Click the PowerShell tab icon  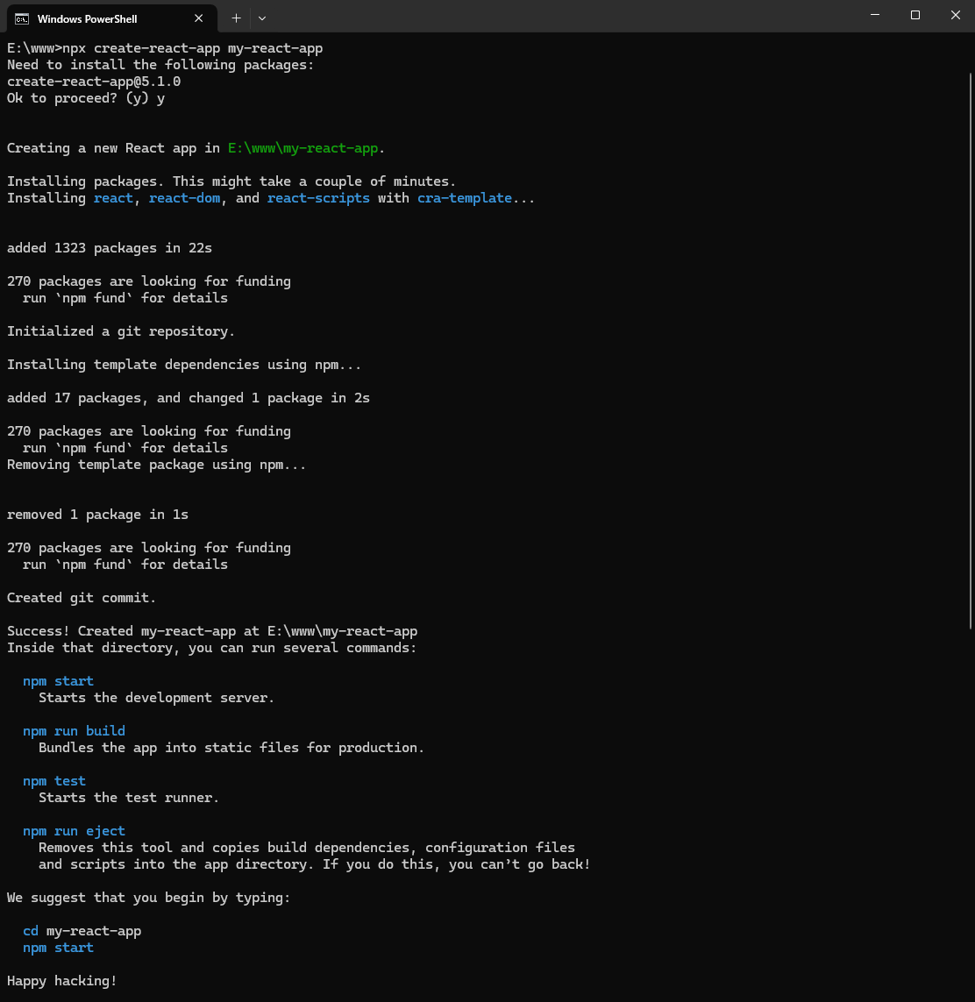(x=22, y=18)
